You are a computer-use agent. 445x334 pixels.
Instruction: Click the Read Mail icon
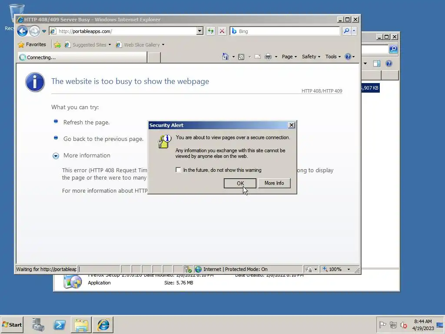(x=258, y=57)
